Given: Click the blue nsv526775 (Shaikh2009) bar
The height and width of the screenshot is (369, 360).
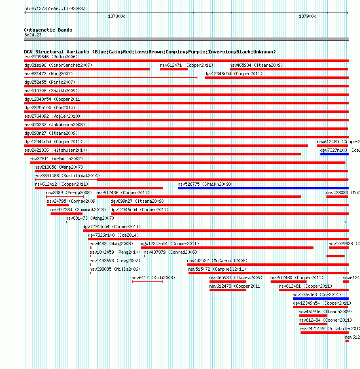Looking at the screenshot, I should [263, 188].
